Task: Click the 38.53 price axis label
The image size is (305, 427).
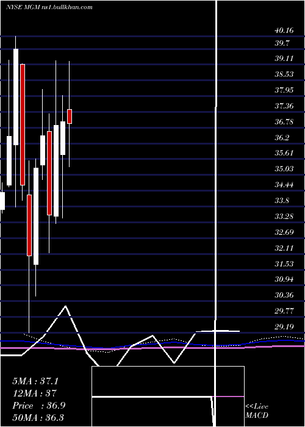Action: (284, 74)
